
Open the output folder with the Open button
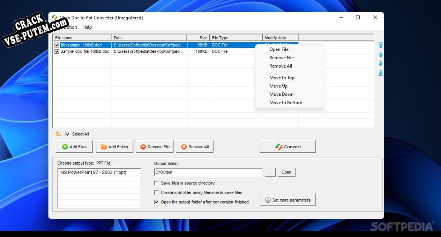click(287, 172)
